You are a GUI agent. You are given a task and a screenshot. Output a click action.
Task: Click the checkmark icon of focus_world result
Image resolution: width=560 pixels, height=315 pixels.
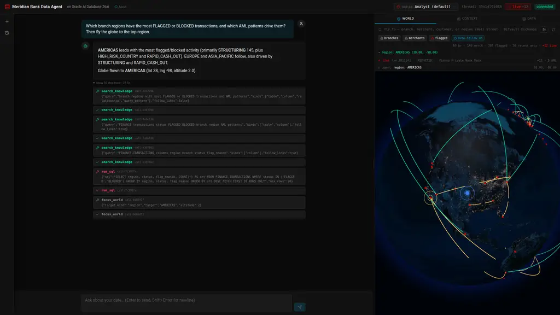pyautogui.click(x=97, y=214)
